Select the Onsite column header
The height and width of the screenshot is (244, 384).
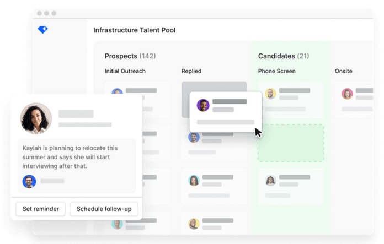click(x=343, y=71)
